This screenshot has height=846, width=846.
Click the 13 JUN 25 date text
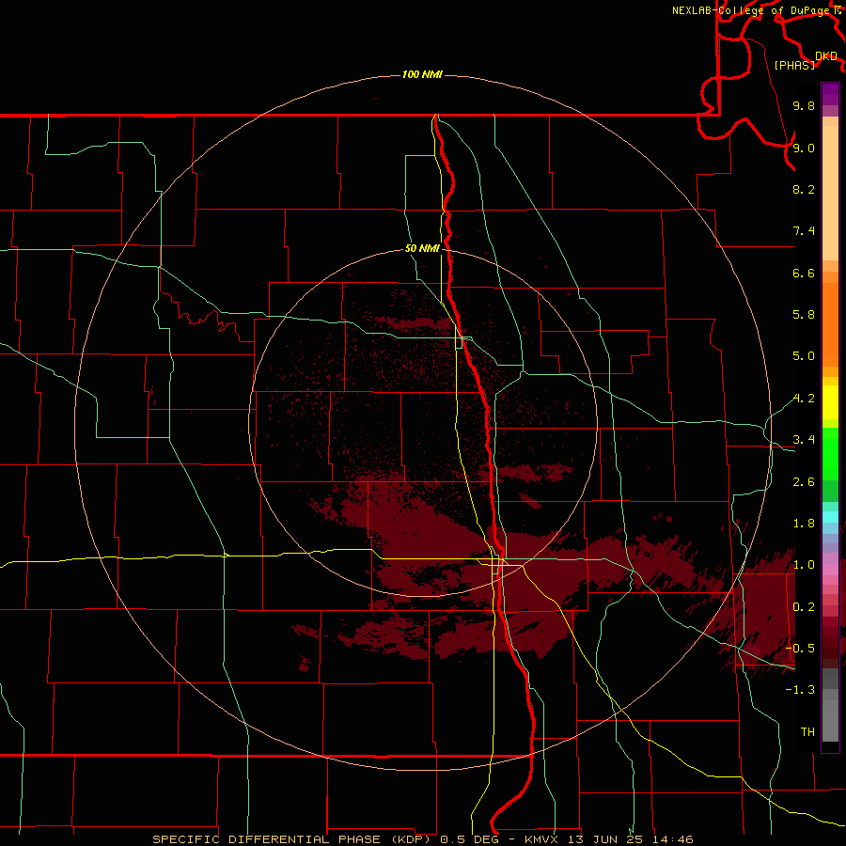603,839
